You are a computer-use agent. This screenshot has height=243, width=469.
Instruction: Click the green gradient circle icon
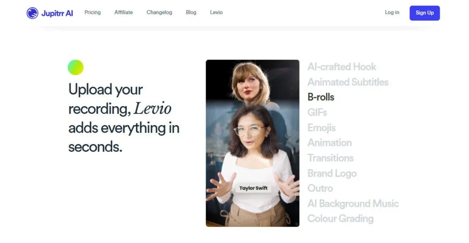coord(76,67)
